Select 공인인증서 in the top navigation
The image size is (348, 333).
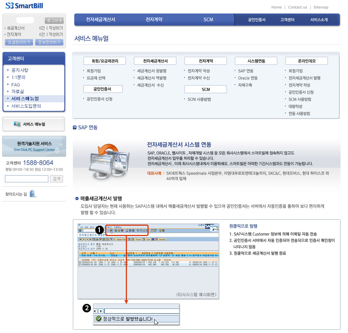click(x=257, y=20)
